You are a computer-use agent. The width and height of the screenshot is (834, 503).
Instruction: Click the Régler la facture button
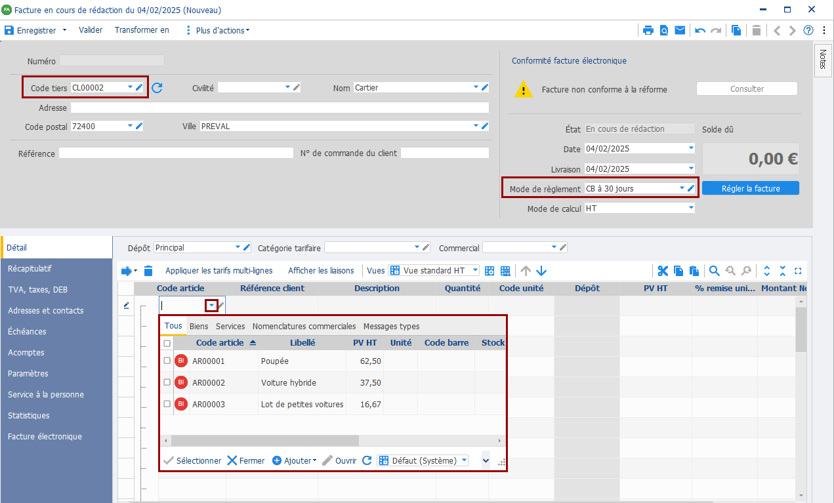point(751,188)
